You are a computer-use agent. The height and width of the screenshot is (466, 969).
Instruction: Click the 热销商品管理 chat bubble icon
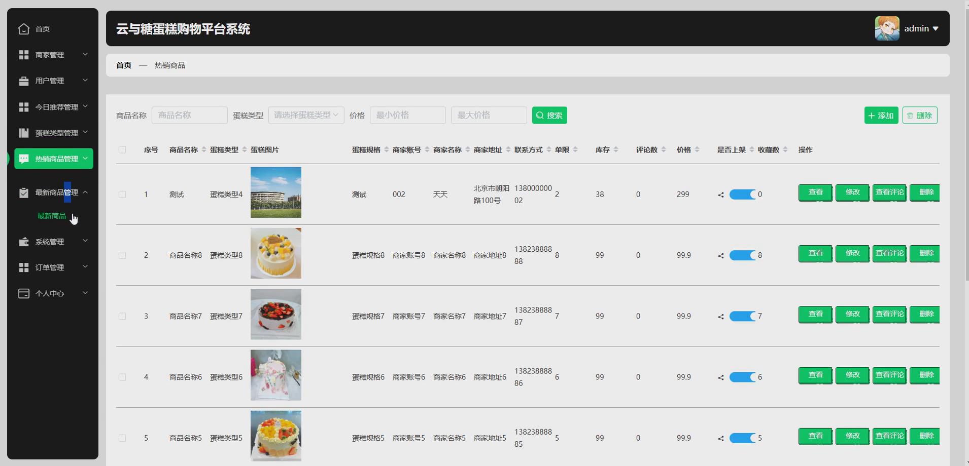(24, 159)
